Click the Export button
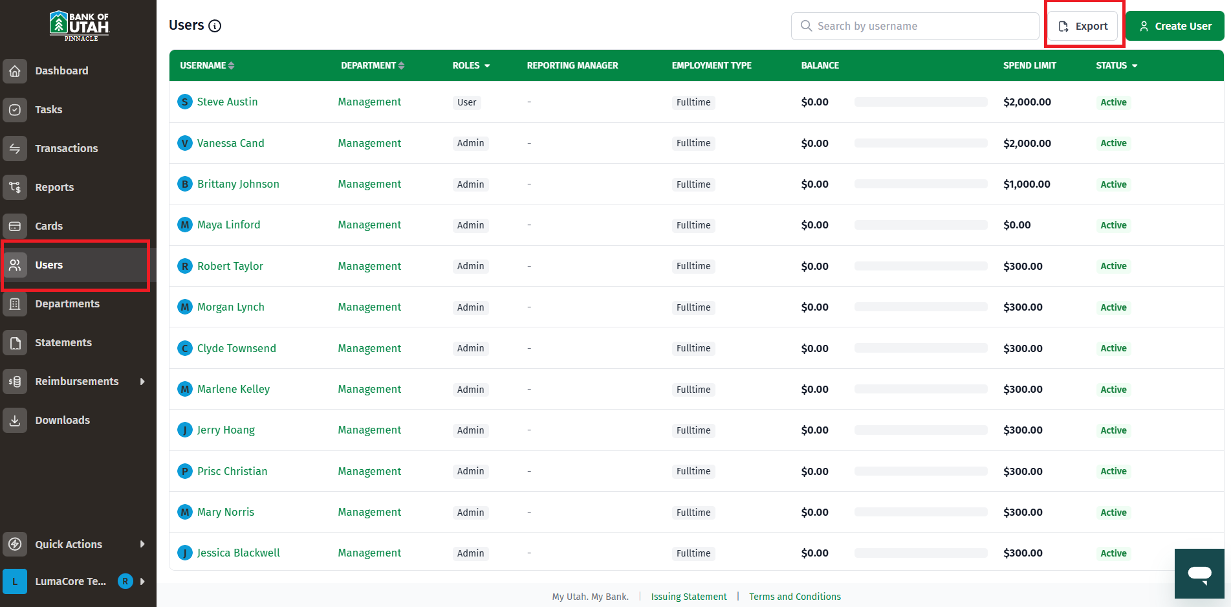Image resolution: width=1231 pixels, height=607 pixels. pyautogui.click(x=1083, y=27)
